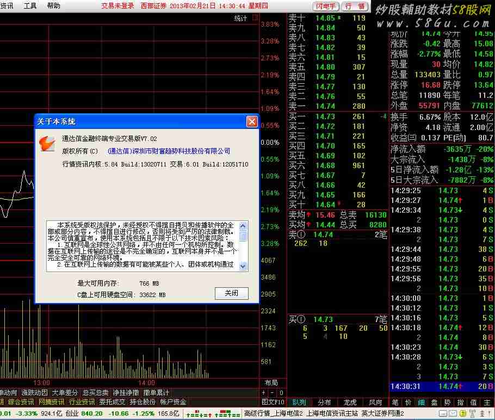The height and width of the screenshot is (420, 495).
Task: Click the 净流入额 value -3635万
Action: click(458, 149)
